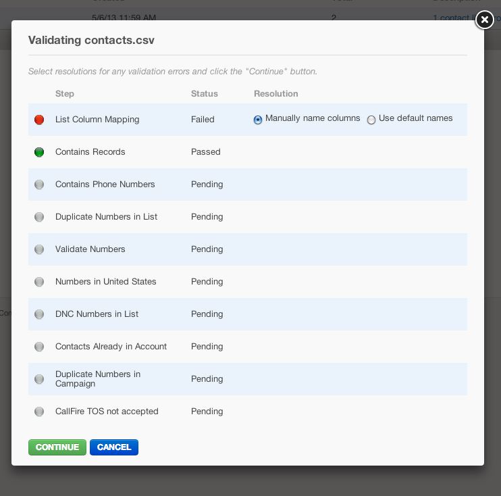
Task: Select the Manually name columns option
Action: [258, 120]
